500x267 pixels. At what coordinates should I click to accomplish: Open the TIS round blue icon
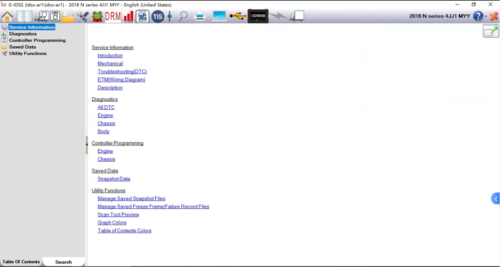[x=157, y=16]
